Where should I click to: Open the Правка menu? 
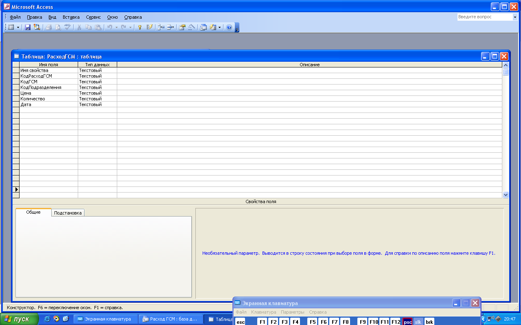(35, 17)
